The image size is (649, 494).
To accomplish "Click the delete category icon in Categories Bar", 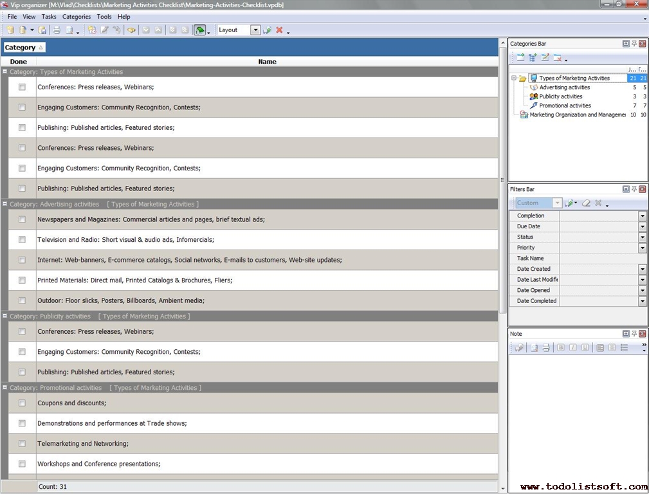I will (557, 58).
